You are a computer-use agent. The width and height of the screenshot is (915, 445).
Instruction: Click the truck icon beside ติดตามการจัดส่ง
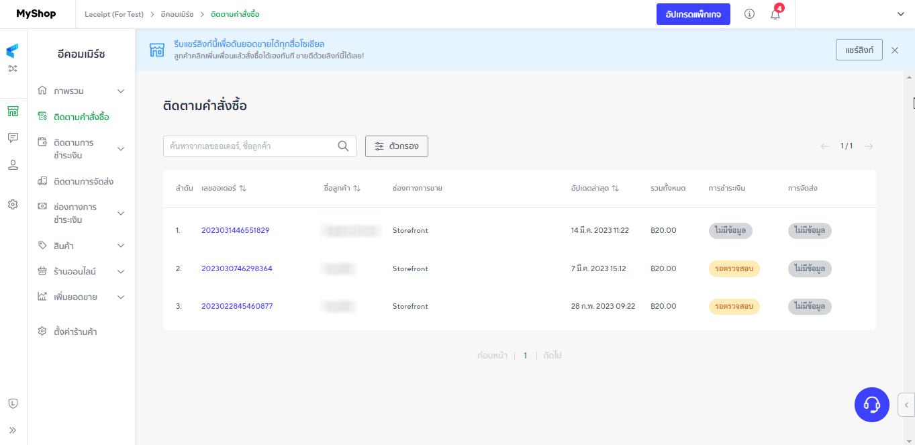pos(42,181)
